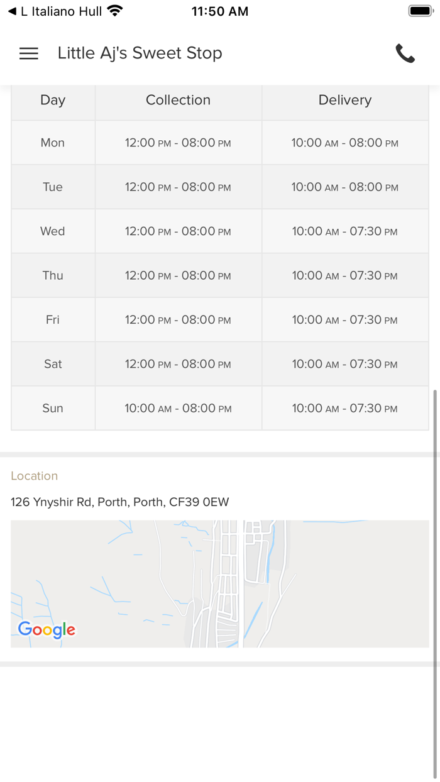Viewport: 440px width, 782px height.
Task: Tap the back arrow to L Italiano Hull
Action: coord(13,11)
